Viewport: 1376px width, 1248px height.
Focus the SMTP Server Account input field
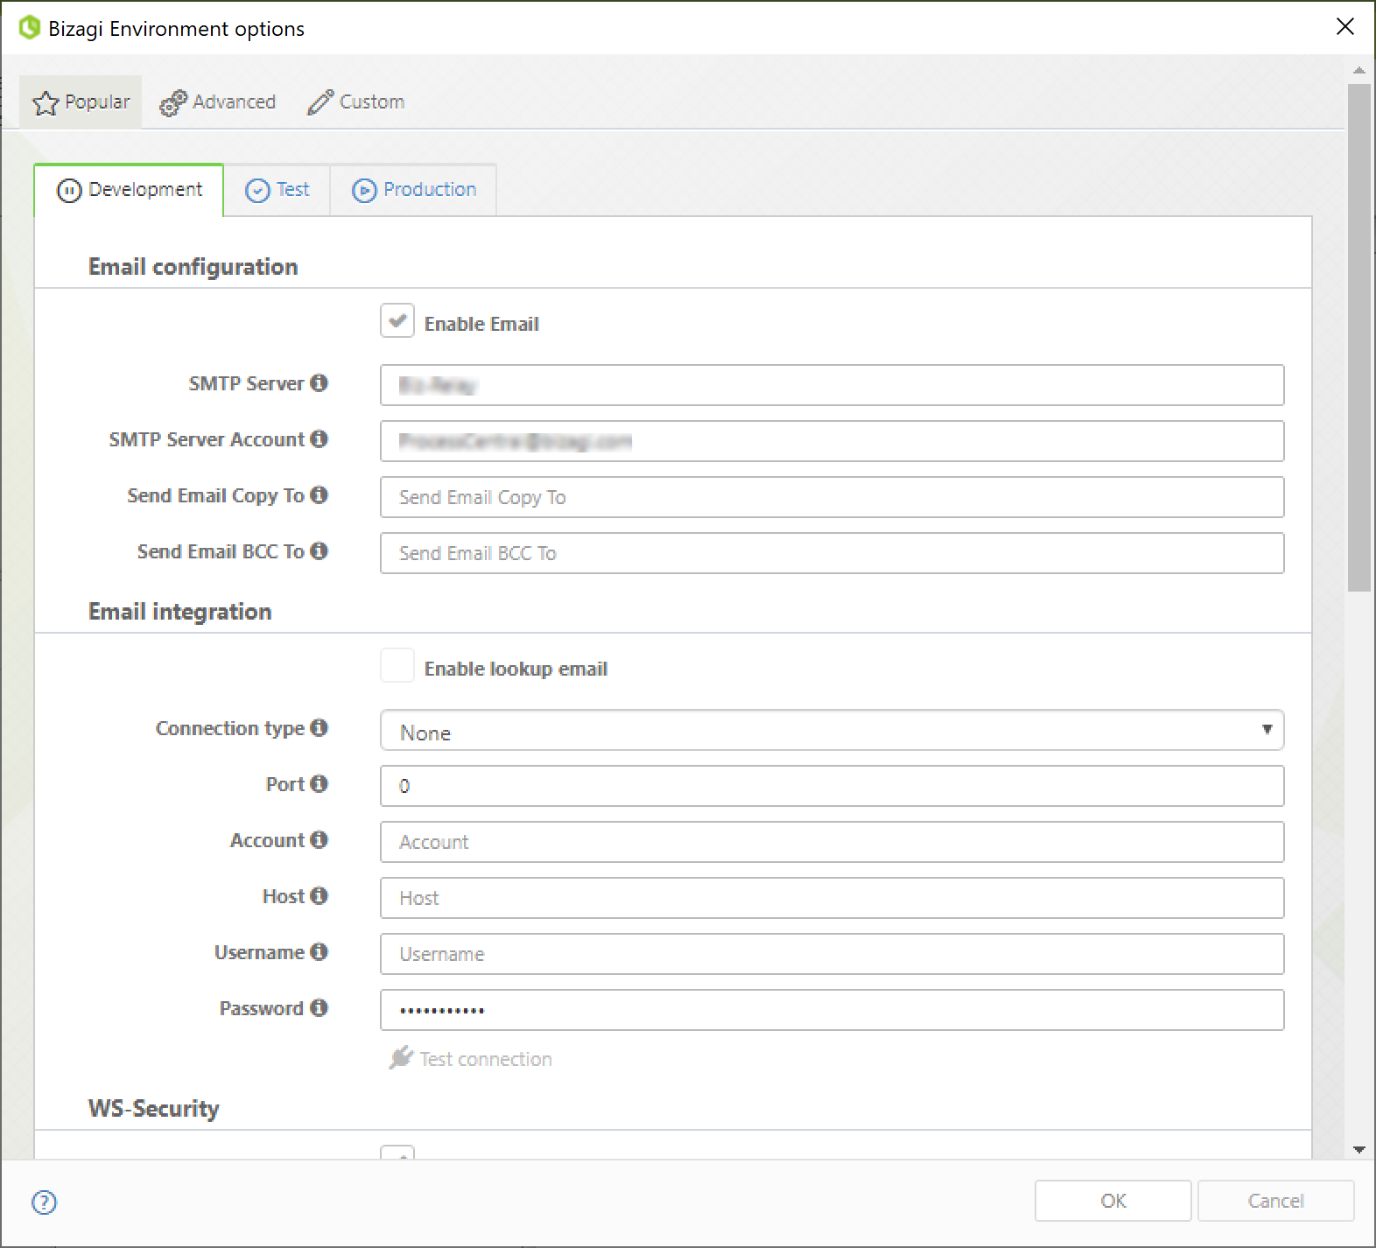(x=832, y=441)
